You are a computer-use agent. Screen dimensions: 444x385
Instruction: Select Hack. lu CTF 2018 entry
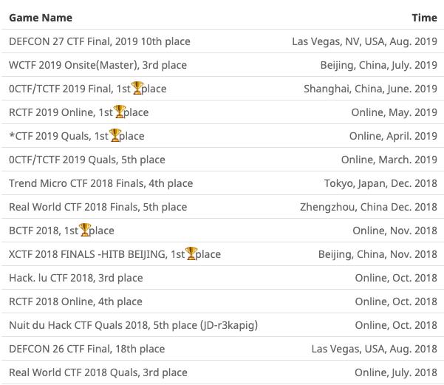[x=76, y=278]
